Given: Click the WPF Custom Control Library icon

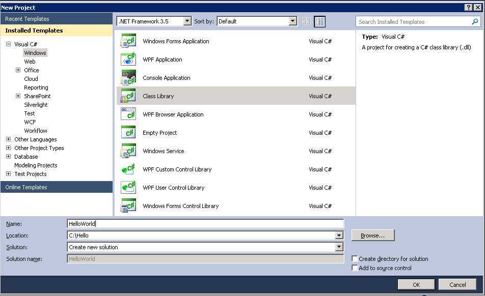Looking at the screenshot, I should tap(128, 169).
